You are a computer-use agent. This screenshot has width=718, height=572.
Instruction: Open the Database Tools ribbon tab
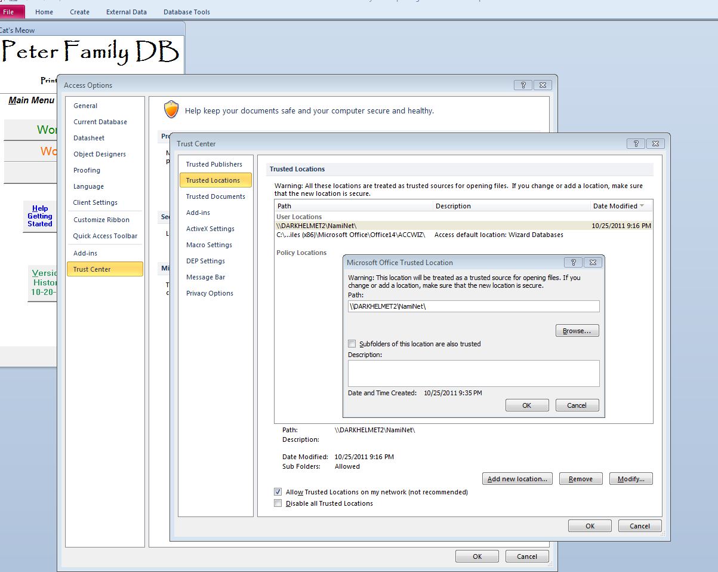point(187,12)
